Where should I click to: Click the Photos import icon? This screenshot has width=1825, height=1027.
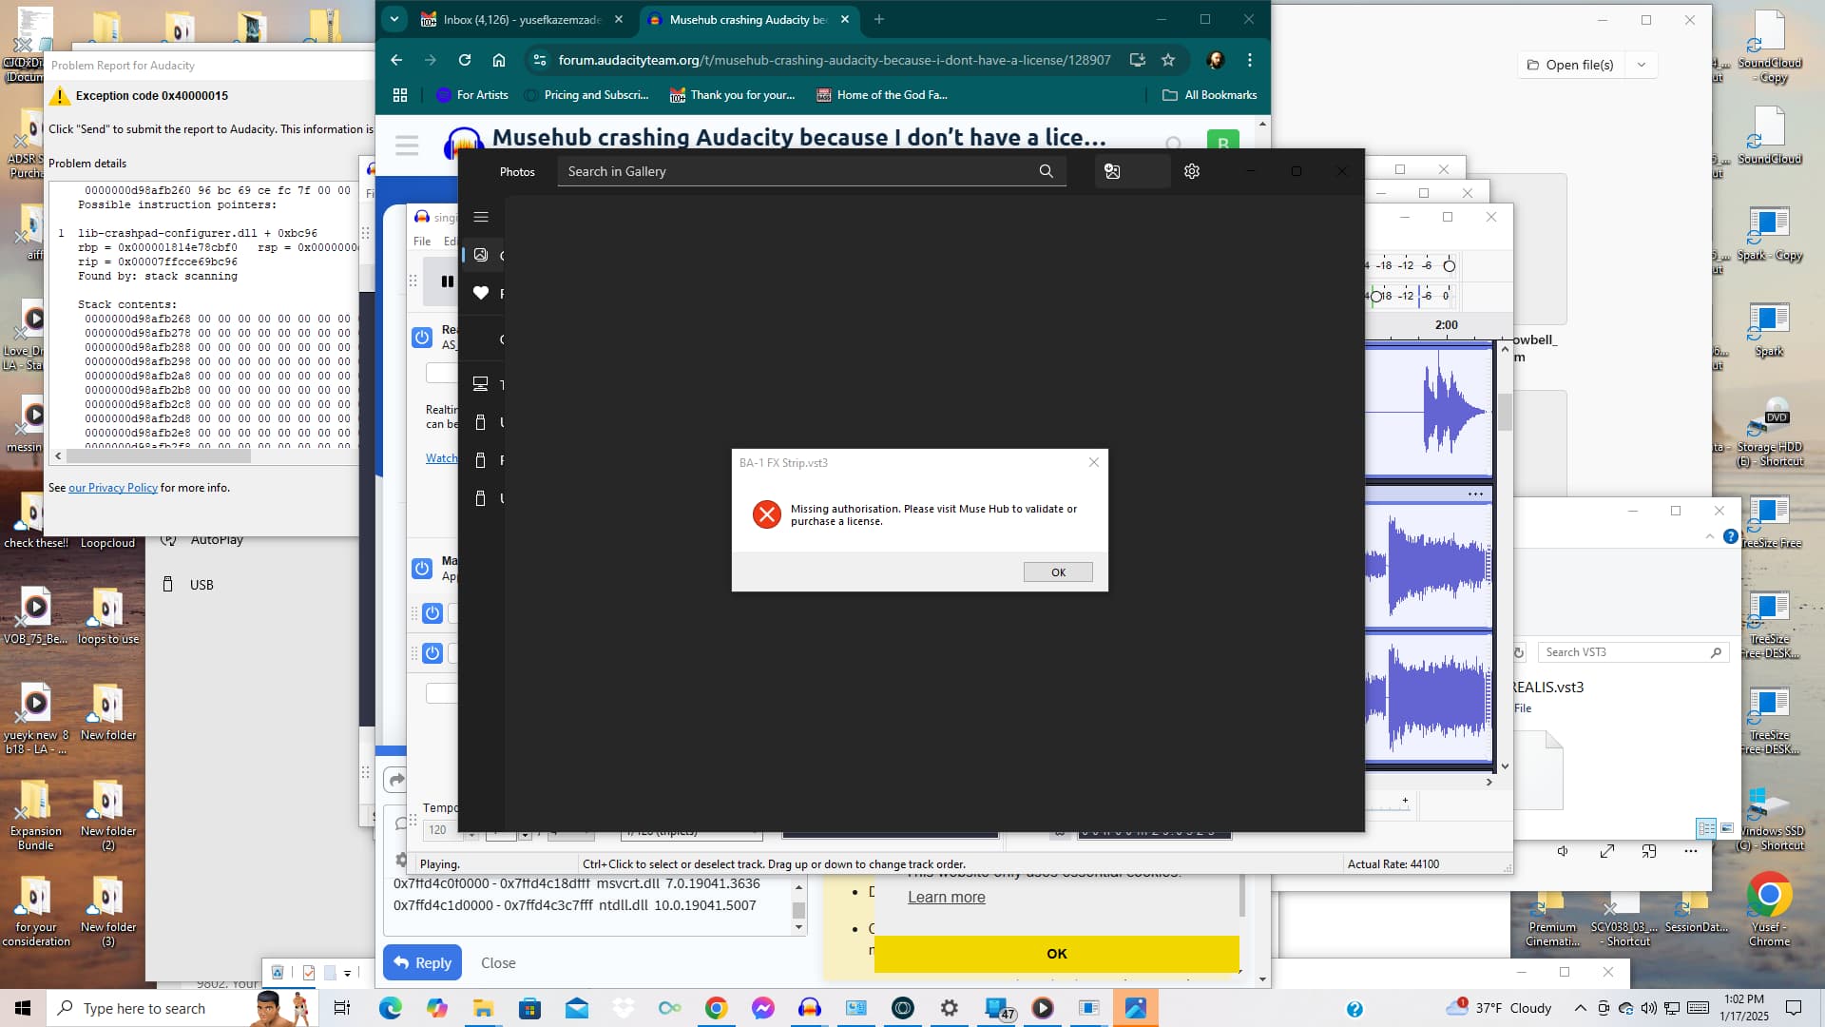1112,171
